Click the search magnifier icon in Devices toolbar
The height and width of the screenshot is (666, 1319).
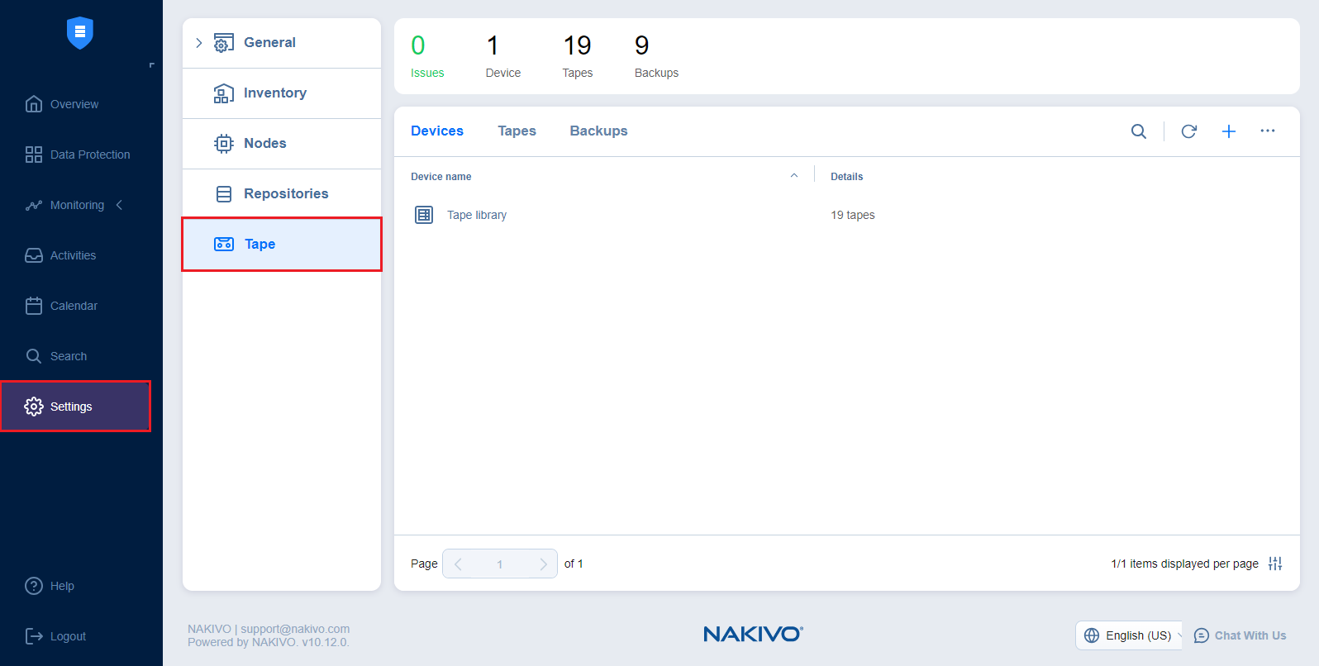1138,131
